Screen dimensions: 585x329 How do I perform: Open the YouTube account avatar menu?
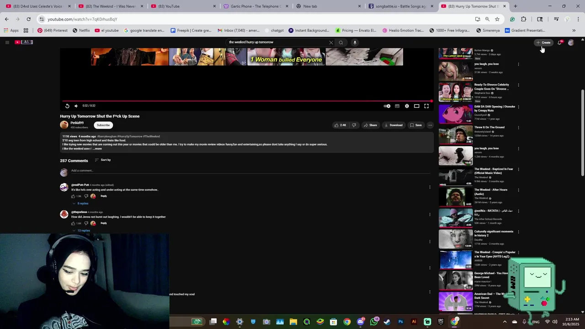(x=571, y=42)
